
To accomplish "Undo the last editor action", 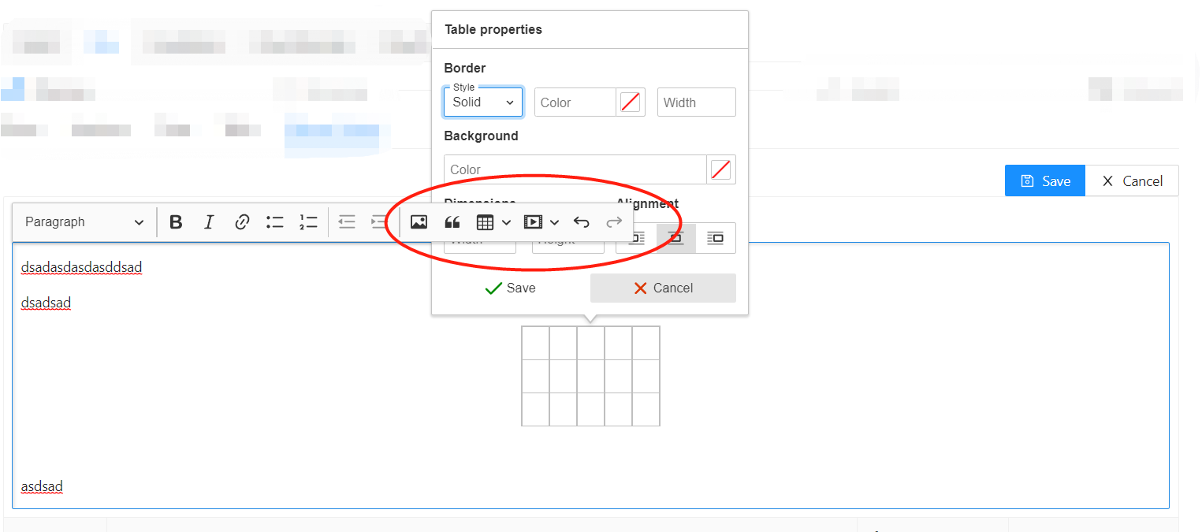I will (x=581, y=221).
